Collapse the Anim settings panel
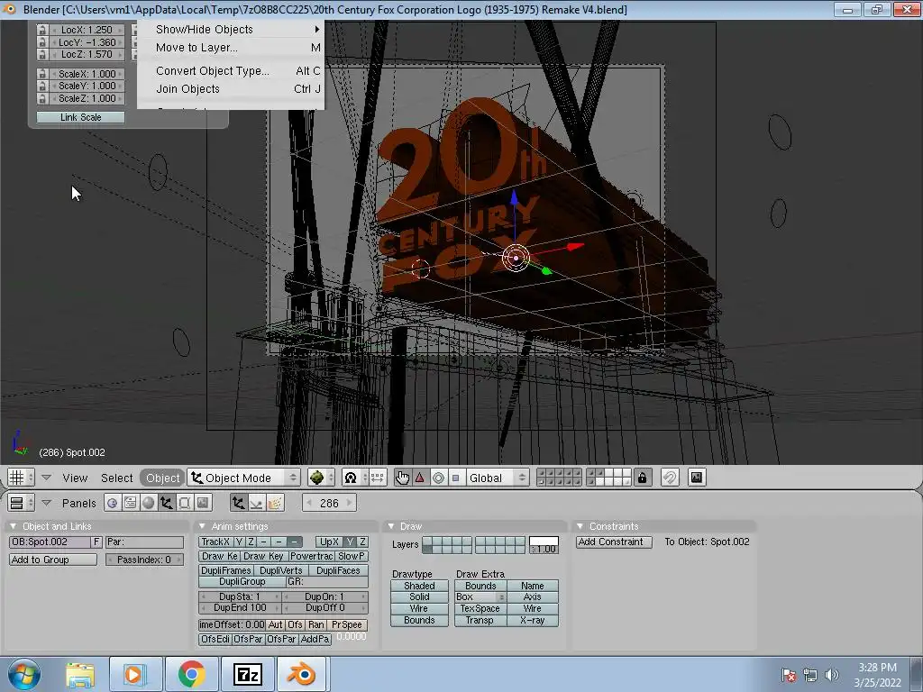The image size is (923, 692). (x=202, y=526)
